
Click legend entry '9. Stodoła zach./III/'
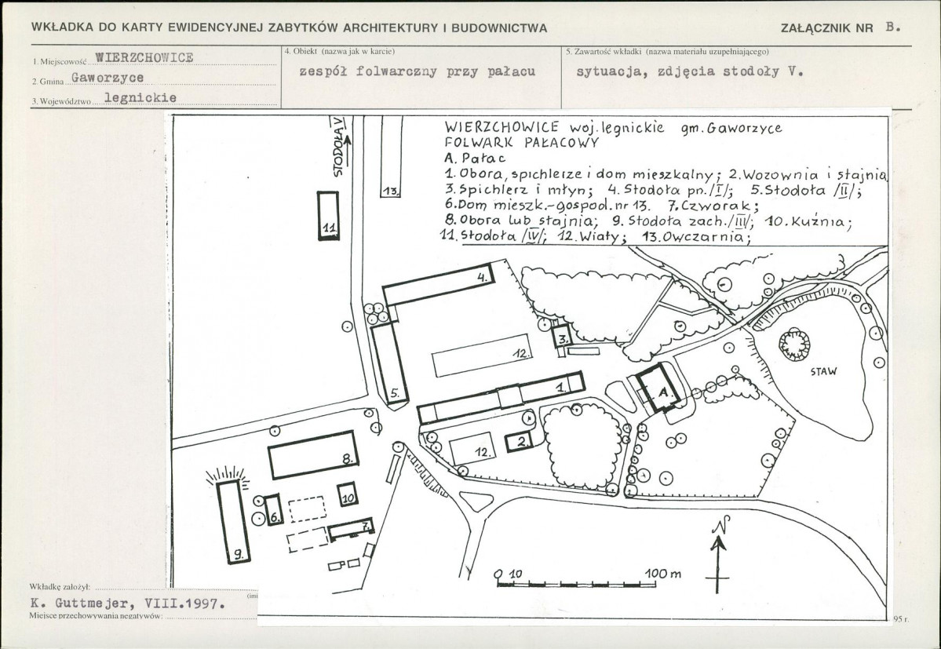coord(684,221)
